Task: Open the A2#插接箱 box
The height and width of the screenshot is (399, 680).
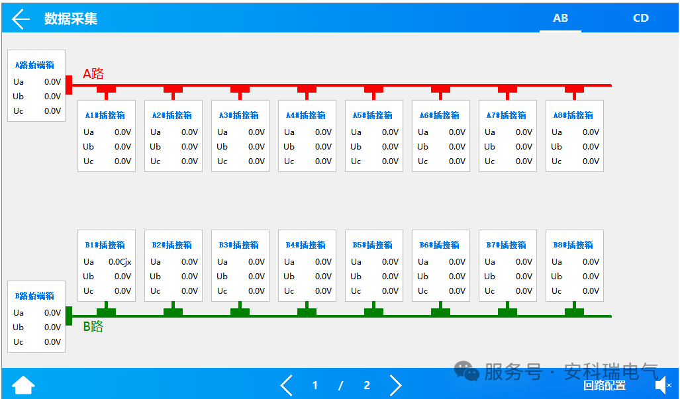Action: [x=173, y=136]
